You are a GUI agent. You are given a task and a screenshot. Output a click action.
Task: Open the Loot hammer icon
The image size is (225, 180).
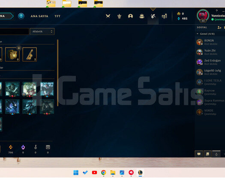153,16
